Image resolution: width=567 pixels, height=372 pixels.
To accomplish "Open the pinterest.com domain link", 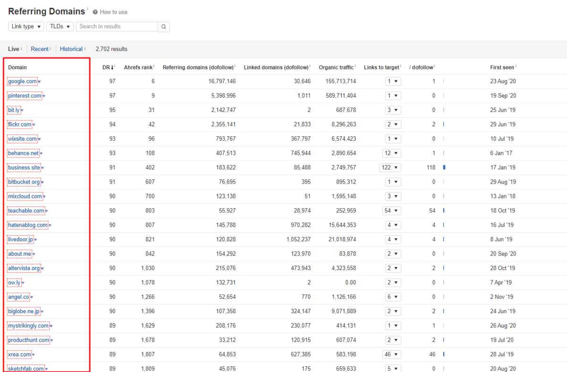I will tap(25, 96).
